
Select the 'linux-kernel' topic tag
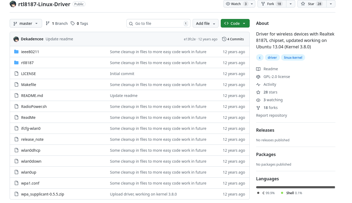tap(293, 57)
